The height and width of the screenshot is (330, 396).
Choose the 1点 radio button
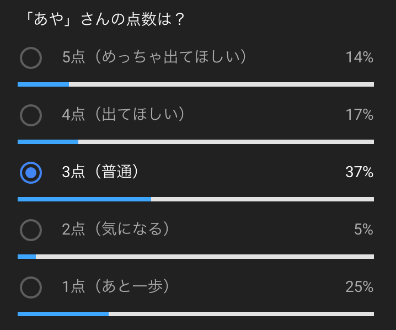point(31,288)
